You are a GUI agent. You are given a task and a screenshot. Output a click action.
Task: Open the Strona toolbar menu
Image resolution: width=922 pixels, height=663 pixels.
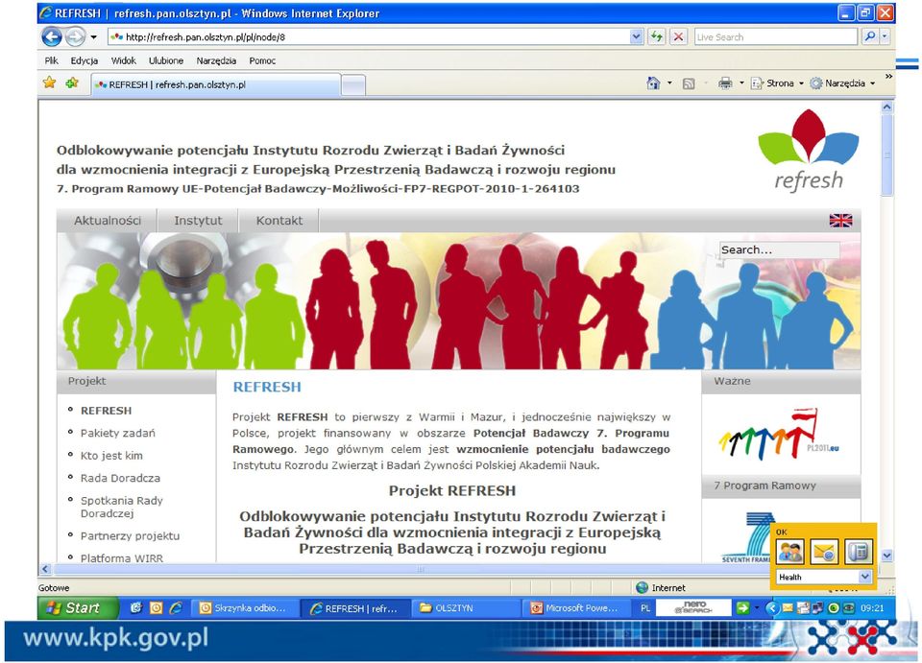click(777, 83)
